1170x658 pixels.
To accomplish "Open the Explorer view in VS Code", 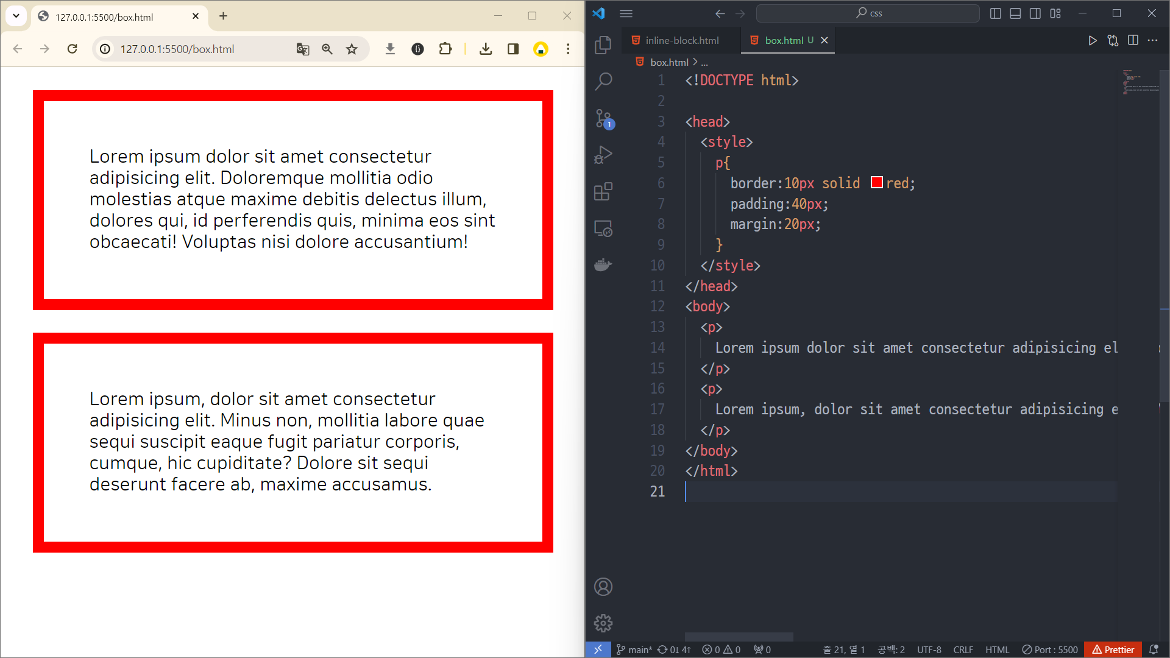I will pos(603,44).
